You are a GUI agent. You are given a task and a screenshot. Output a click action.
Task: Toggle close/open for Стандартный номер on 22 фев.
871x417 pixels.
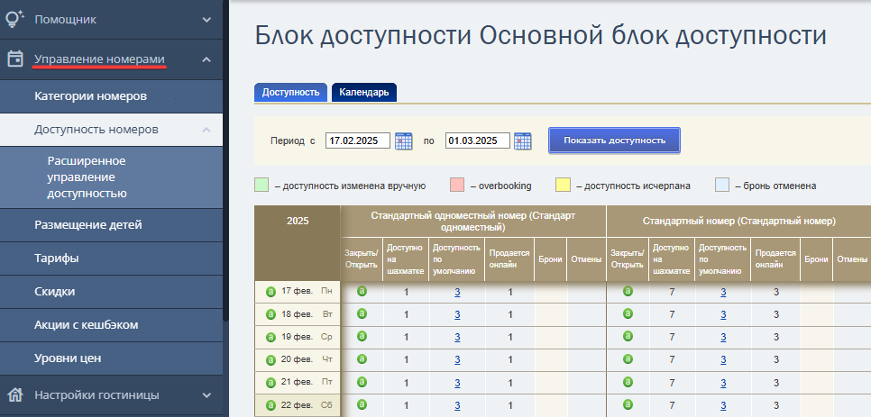tap(628, 404)
